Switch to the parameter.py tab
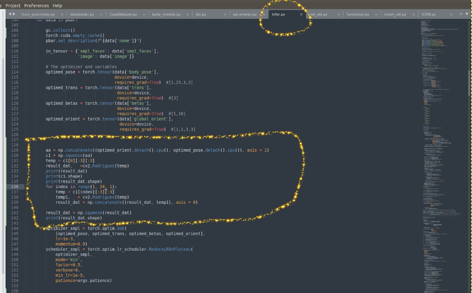 tap(245, 14)
